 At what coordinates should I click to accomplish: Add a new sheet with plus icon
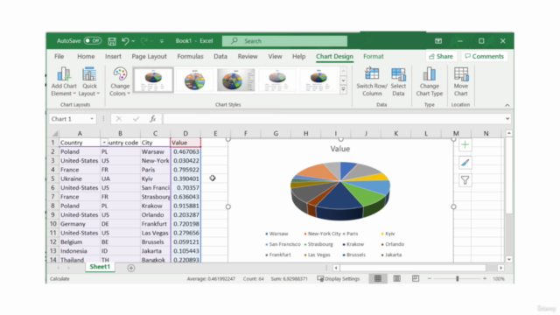[131, 268]
